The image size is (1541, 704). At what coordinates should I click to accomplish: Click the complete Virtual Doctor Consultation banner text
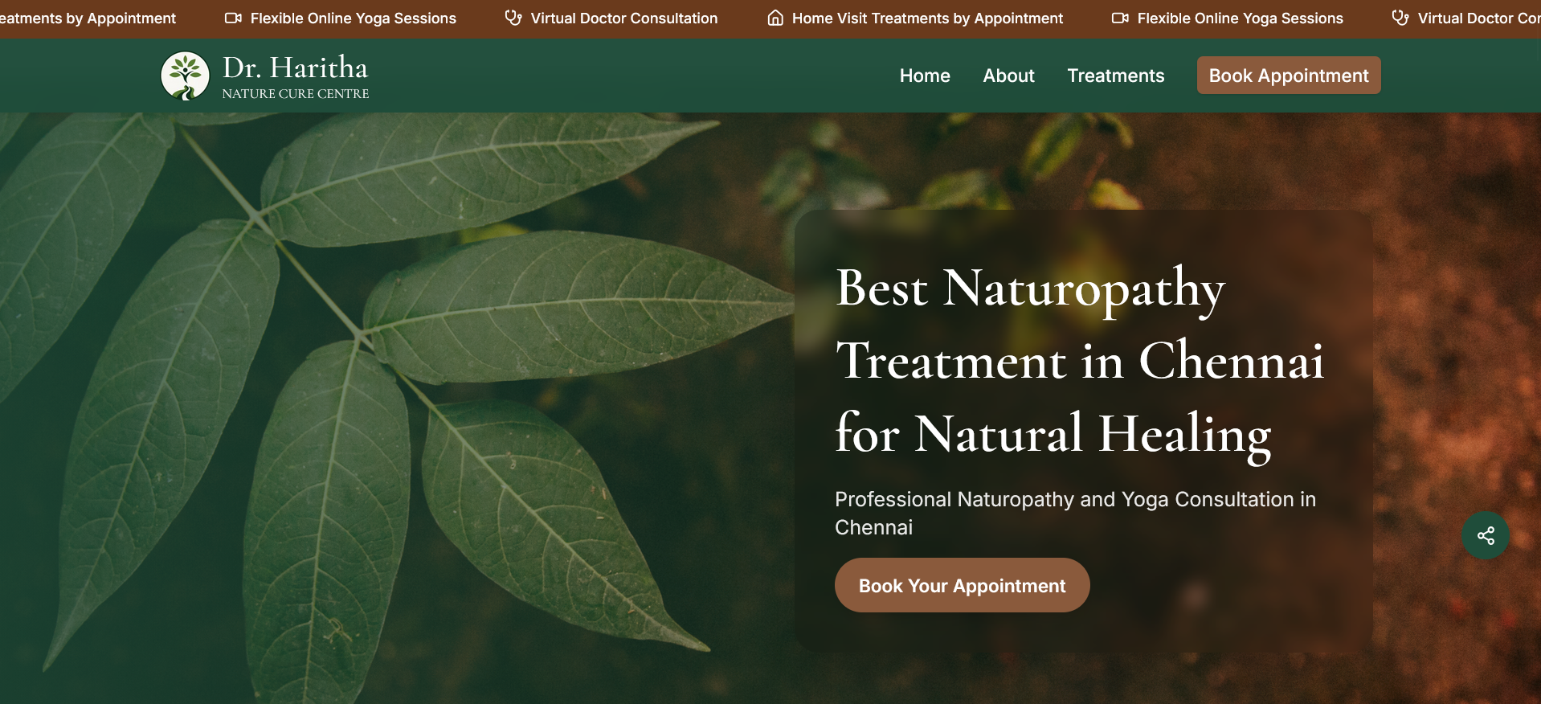pos(624,18)
